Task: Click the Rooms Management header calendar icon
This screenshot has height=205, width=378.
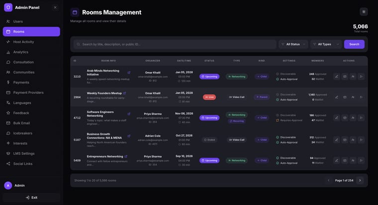Action: pos(75,12)
